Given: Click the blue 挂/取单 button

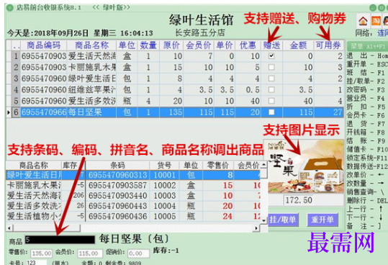Looking at the screenshot, I should click(284, 220).
